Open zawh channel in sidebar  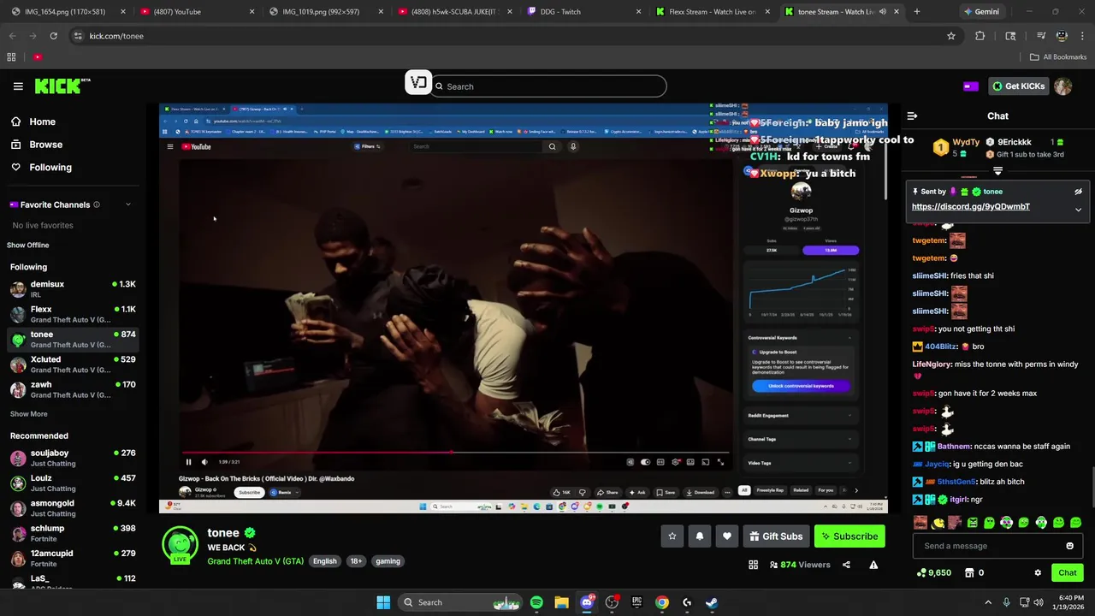73,389
